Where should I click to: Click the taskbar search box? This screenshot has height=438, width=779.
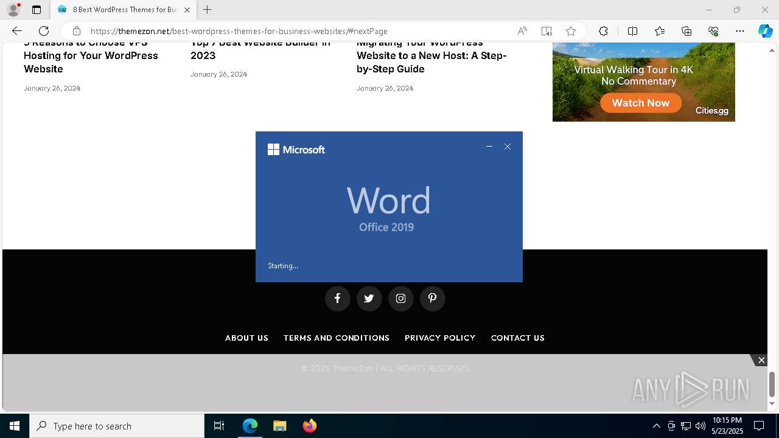pos(117,426)
